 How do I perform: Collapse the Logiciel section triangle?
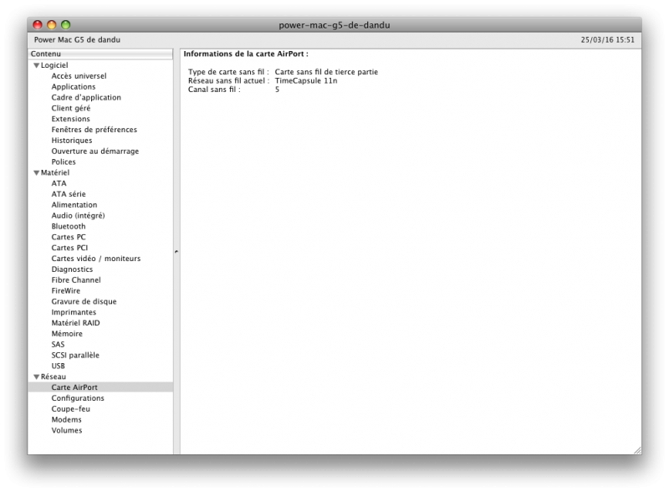36,65
